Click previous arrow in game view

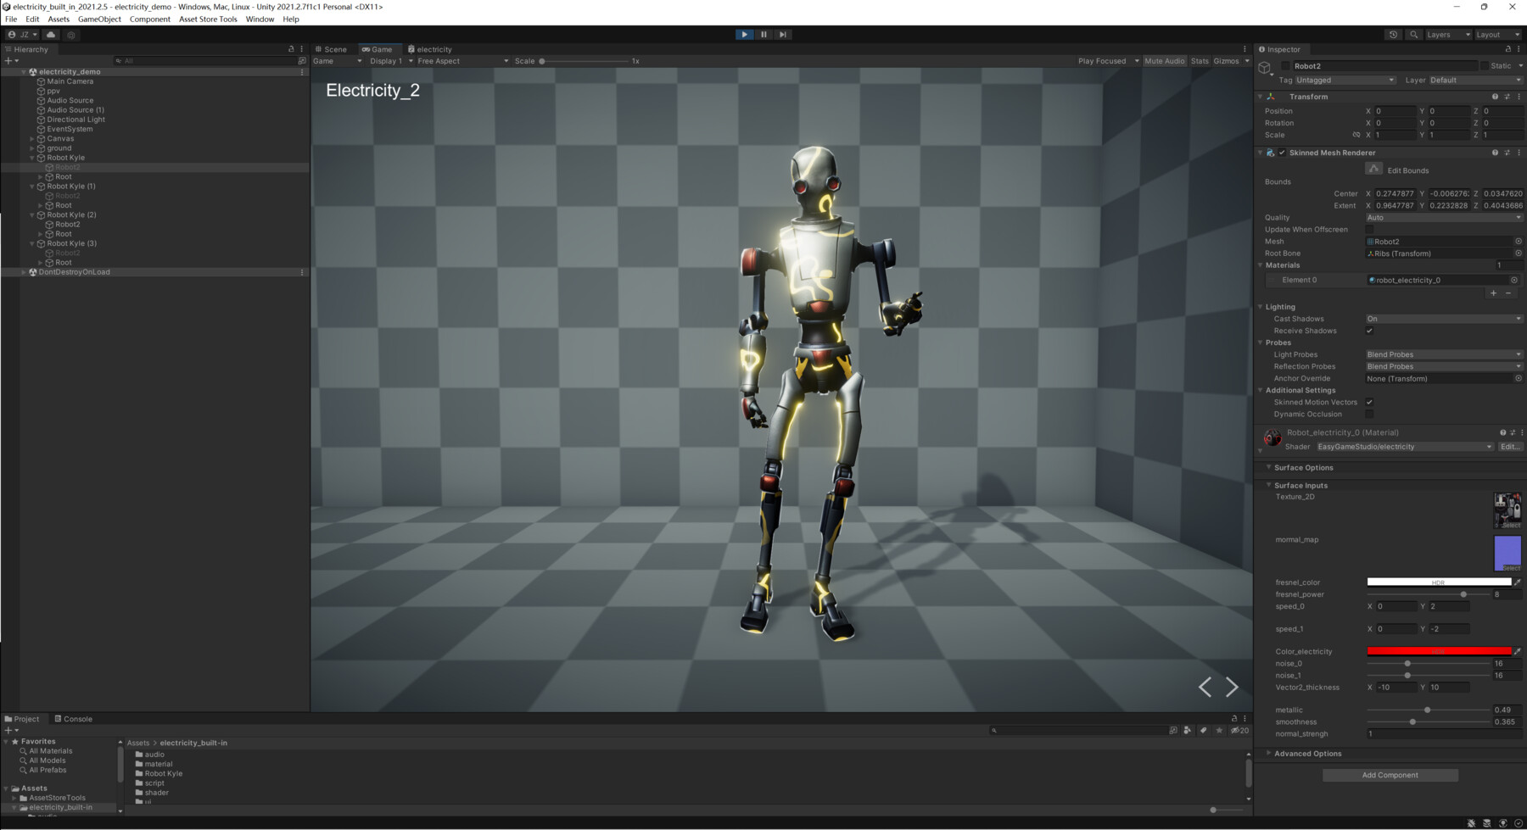[1205, 687]
